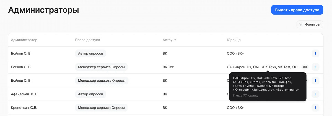Click the ВК Тех account cell

pyautogui.click(x=168, y=67)
